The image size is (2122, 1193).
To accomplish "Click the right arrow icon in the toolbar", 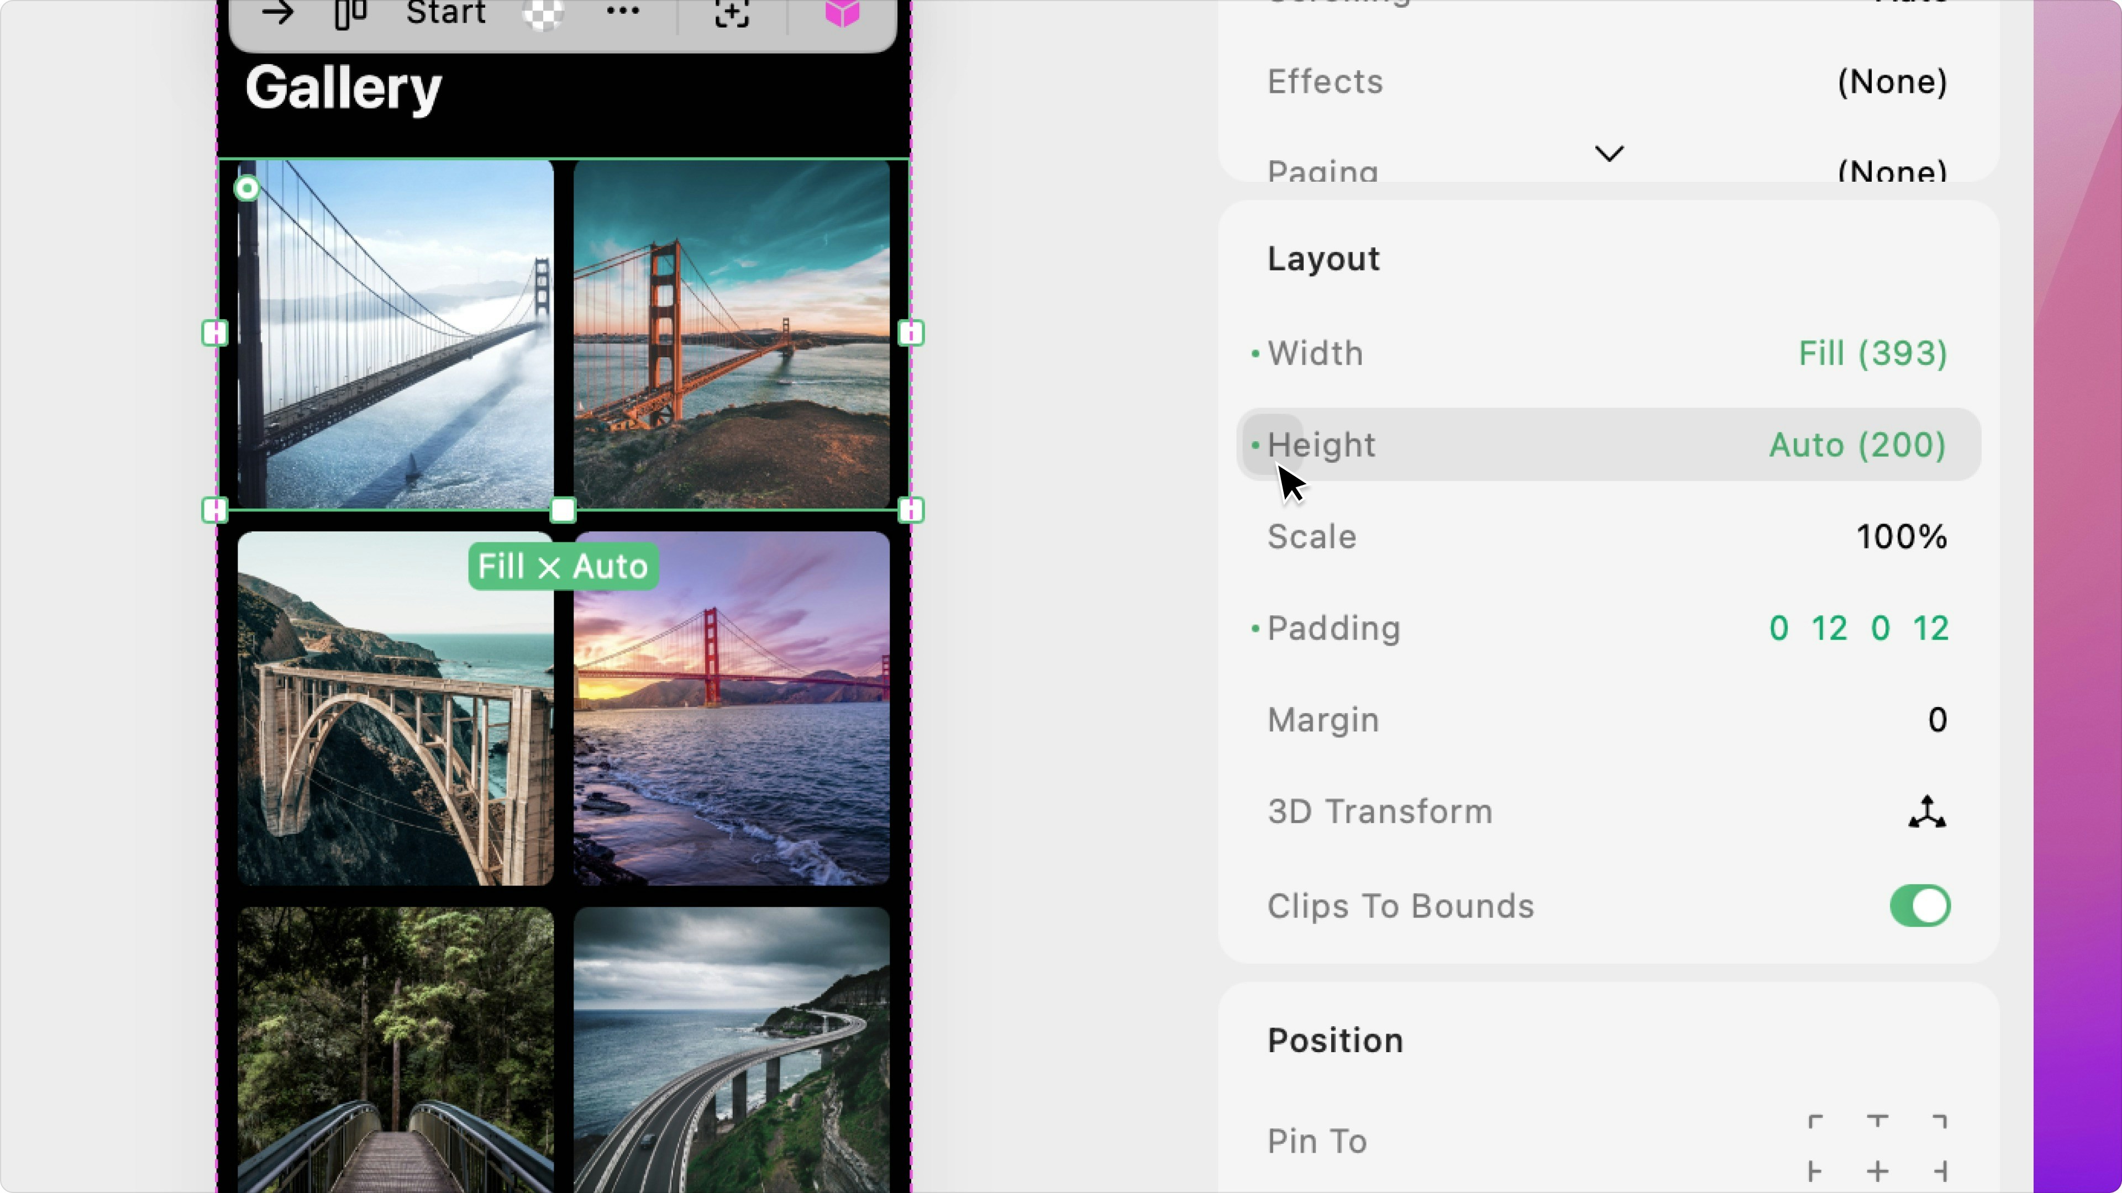I will (x=277, y=12).
